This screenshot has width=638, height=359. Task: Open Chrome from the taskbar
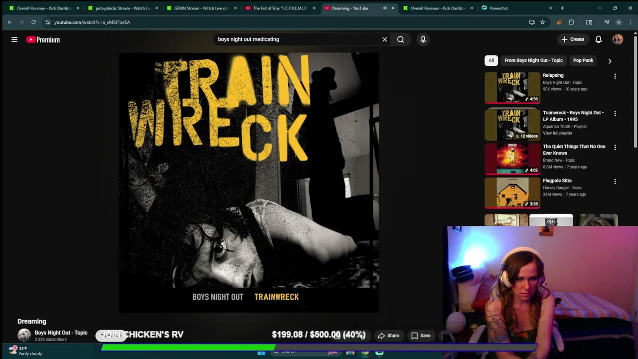(365, 353)
